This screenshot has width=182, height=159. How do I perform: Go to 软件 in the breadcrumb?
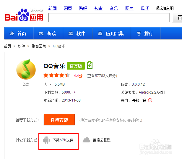coord(21,46)
